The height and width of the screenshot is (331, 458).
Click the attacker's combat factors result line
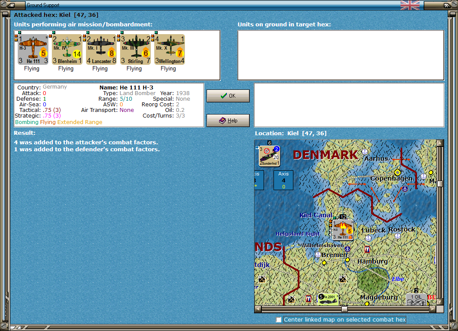pyautogui.click(x=86, y=142)
